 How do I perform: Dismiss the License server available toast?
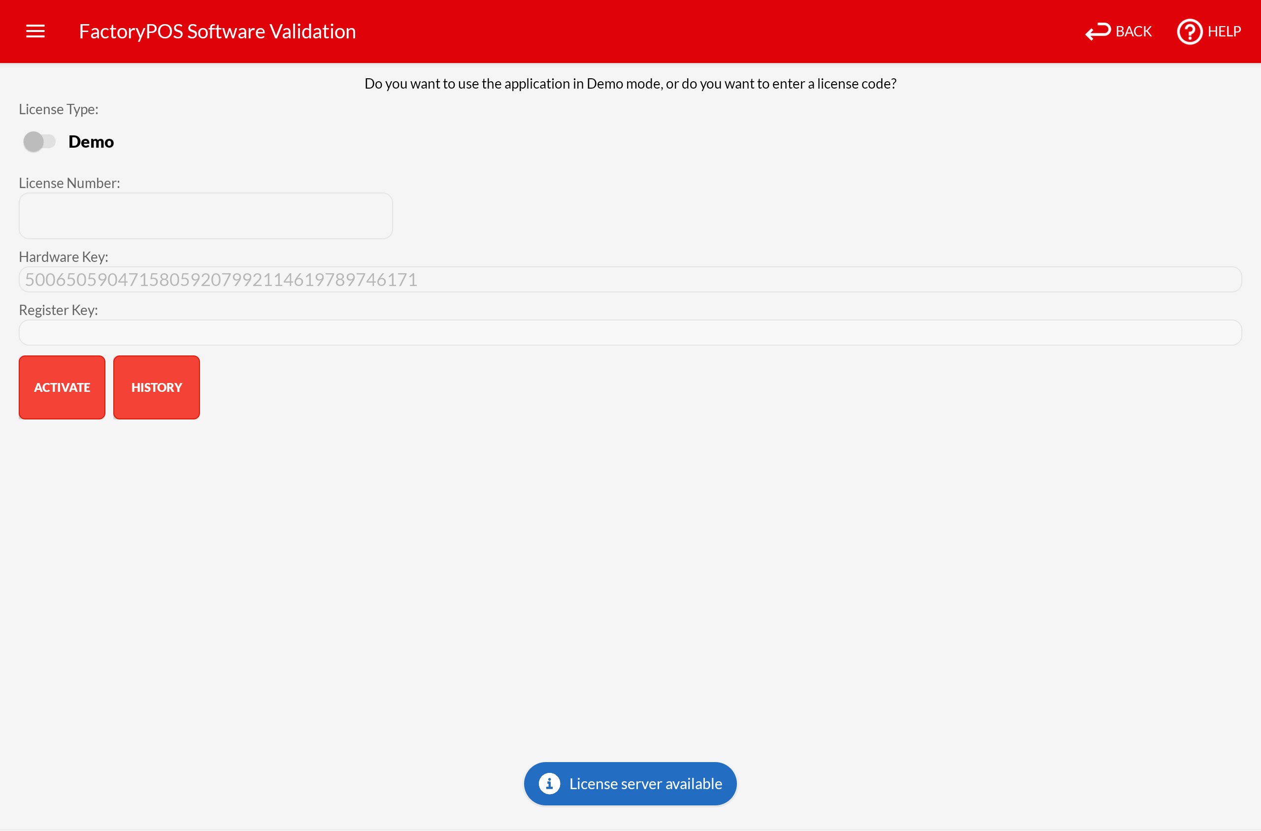[645, 783]
